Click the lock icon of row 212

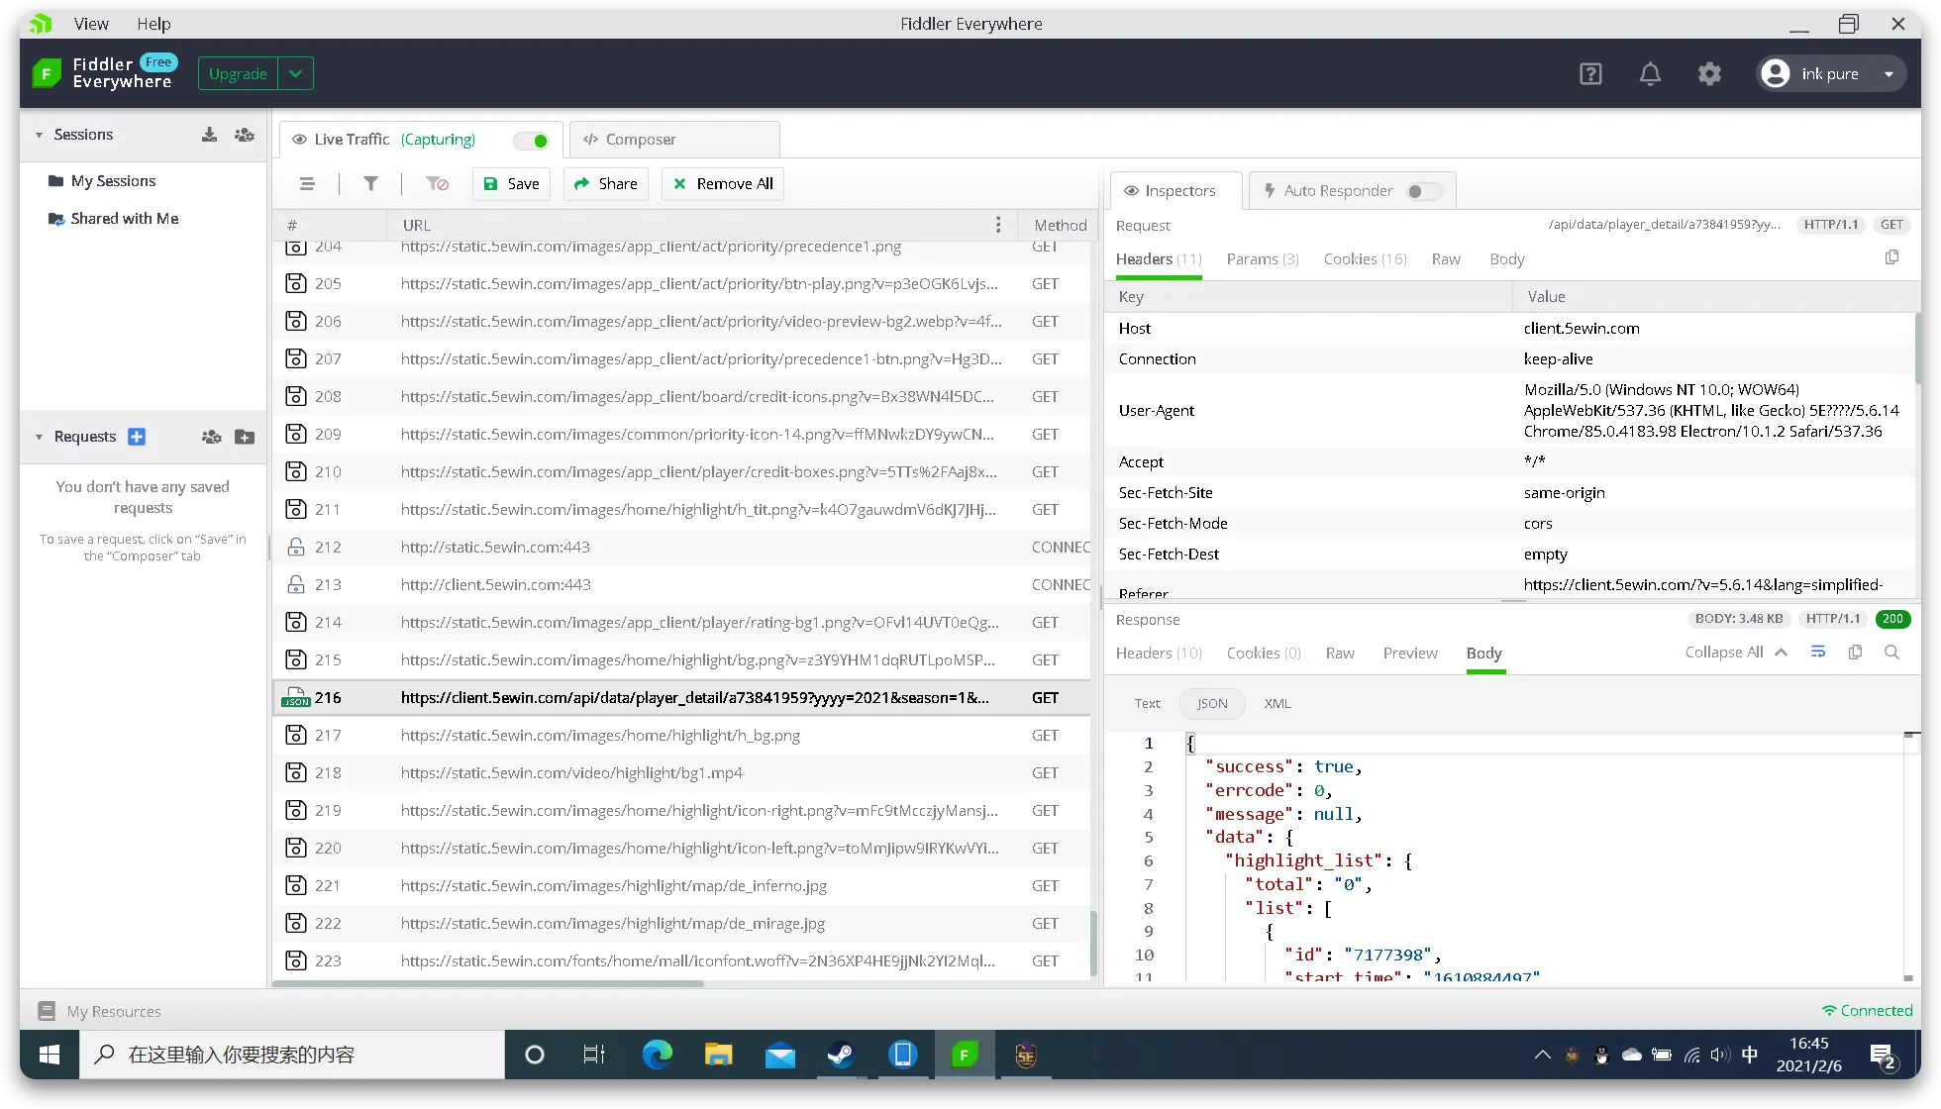click(x=295, y=548)
